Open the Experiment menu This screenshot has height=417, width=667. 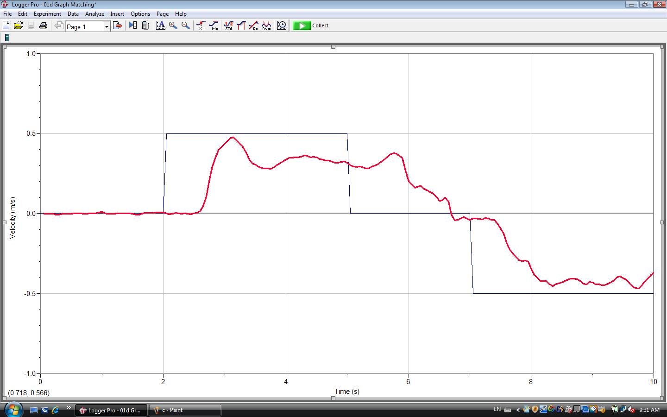pyautogui.click(x=47, y=13)
